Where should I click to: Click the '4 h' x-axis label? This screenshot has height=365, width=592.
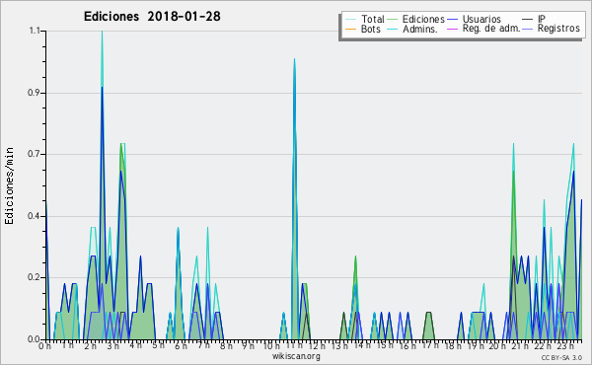(x=135, y=345)
